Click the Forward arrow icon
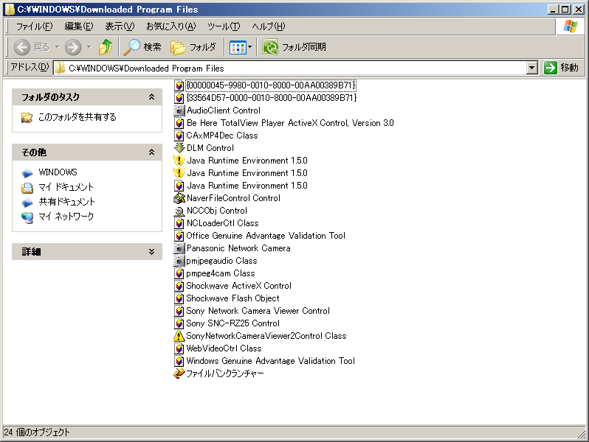 (73, 47)
